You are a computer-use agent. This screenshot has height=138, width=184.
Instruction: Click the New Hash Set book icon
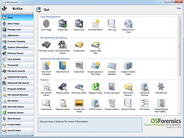63,66
